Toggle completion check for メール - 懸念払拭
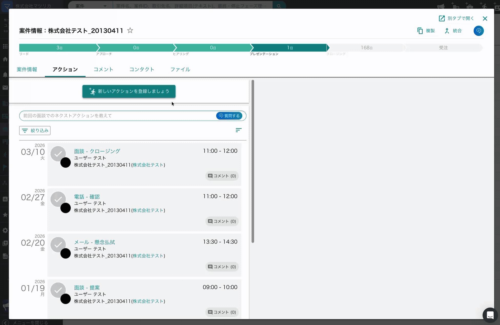The image size is (500, 325). pyautogui.click(x=58, y=245)
